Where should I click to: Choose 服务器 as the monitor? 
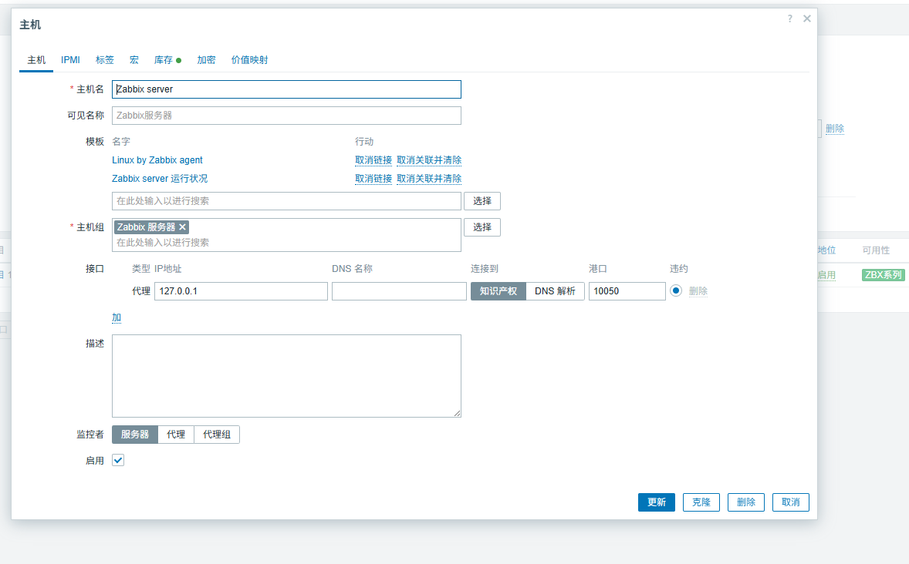(x=135, y=435)
